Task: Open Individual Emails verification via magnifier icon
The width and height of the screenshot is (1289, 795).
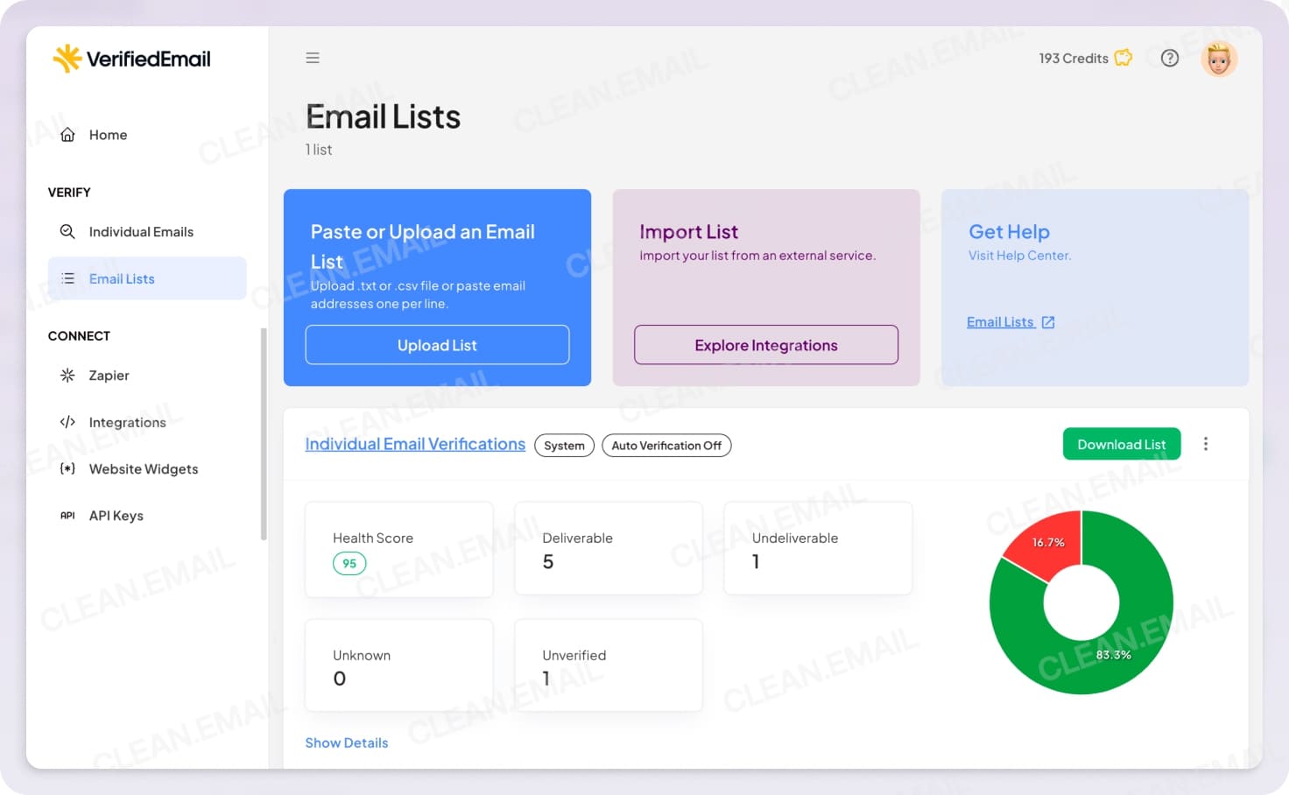Action: point(67,231)
